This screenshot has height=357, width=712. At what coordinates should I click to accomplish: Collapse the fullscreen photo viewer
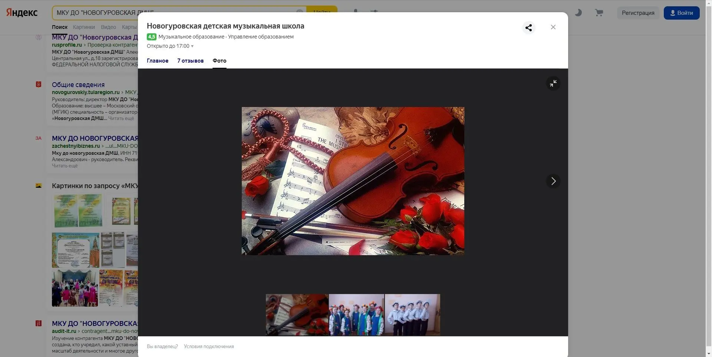click(x=553, y=83)
